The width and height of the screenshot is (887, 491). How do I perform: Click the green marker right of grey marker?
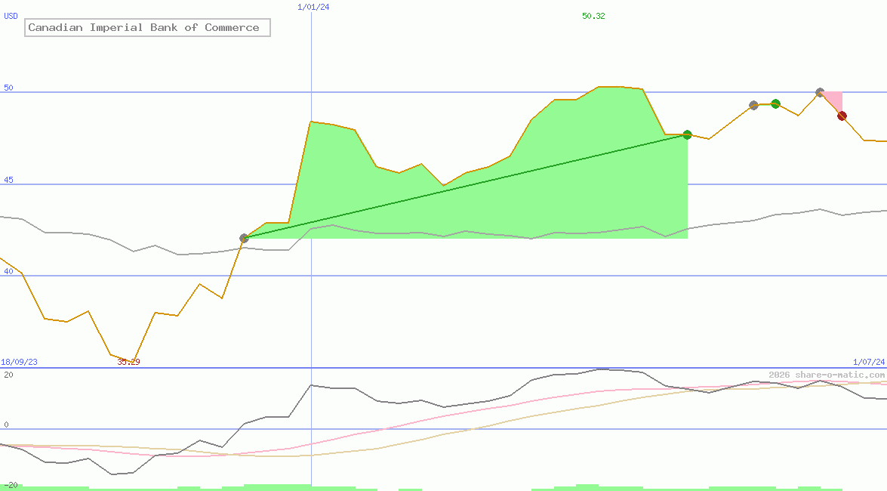[775, 103]
